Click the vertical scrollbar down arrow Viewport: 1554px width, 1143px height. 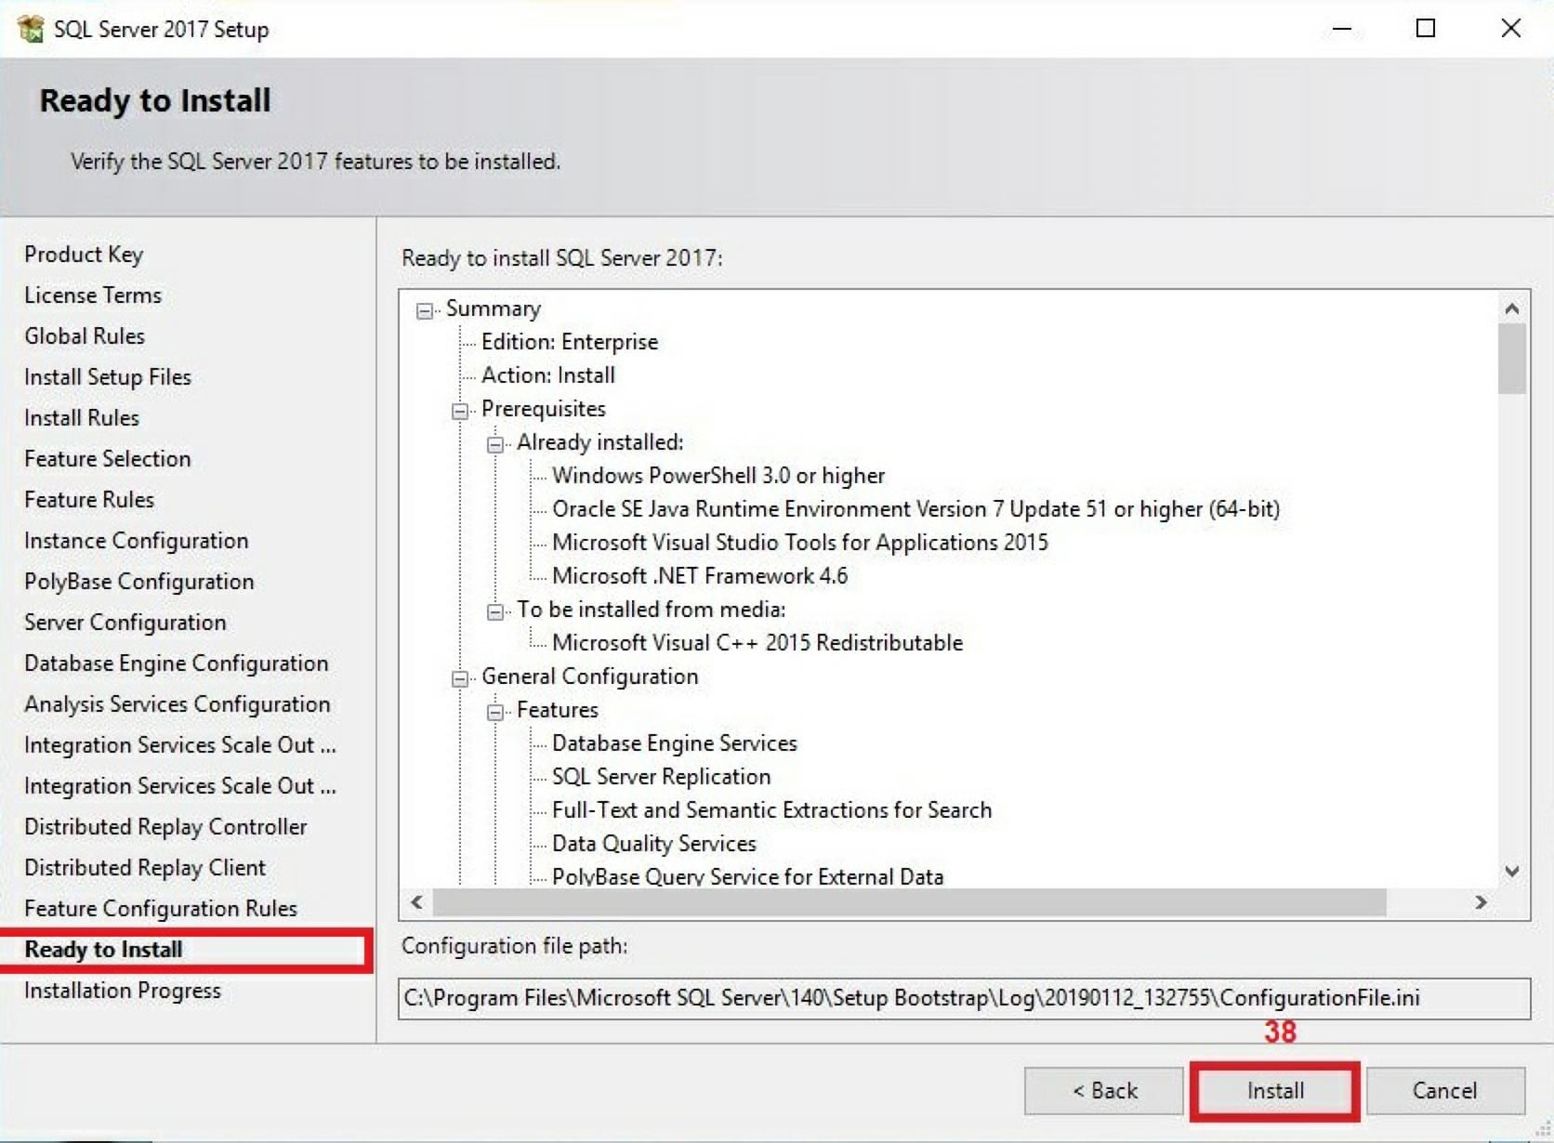pos(1512,872)
